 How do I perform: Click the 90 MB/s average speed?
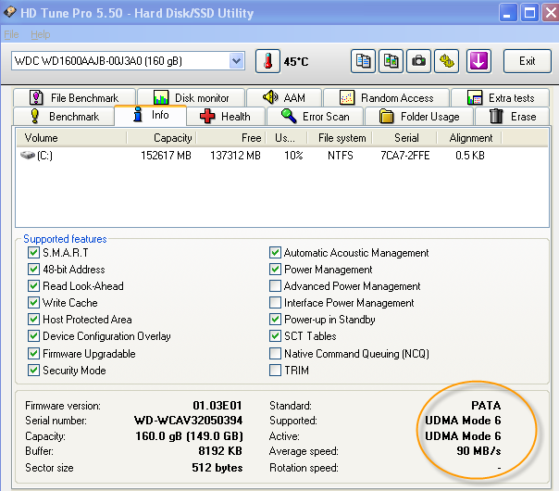[x=478, y=450]
